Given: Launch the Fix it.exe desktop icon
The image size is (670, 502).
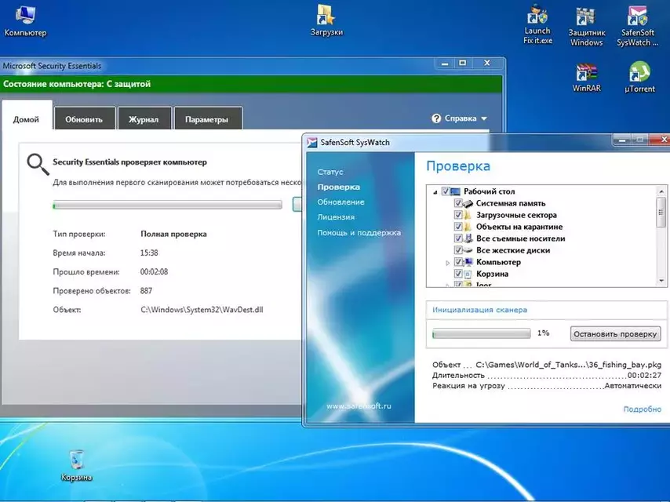Looking at the screenshot, I should [537, 25].
